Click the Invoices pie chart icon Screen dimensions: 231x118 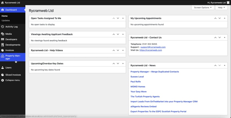pyautogui.click(x=2, y=50)
